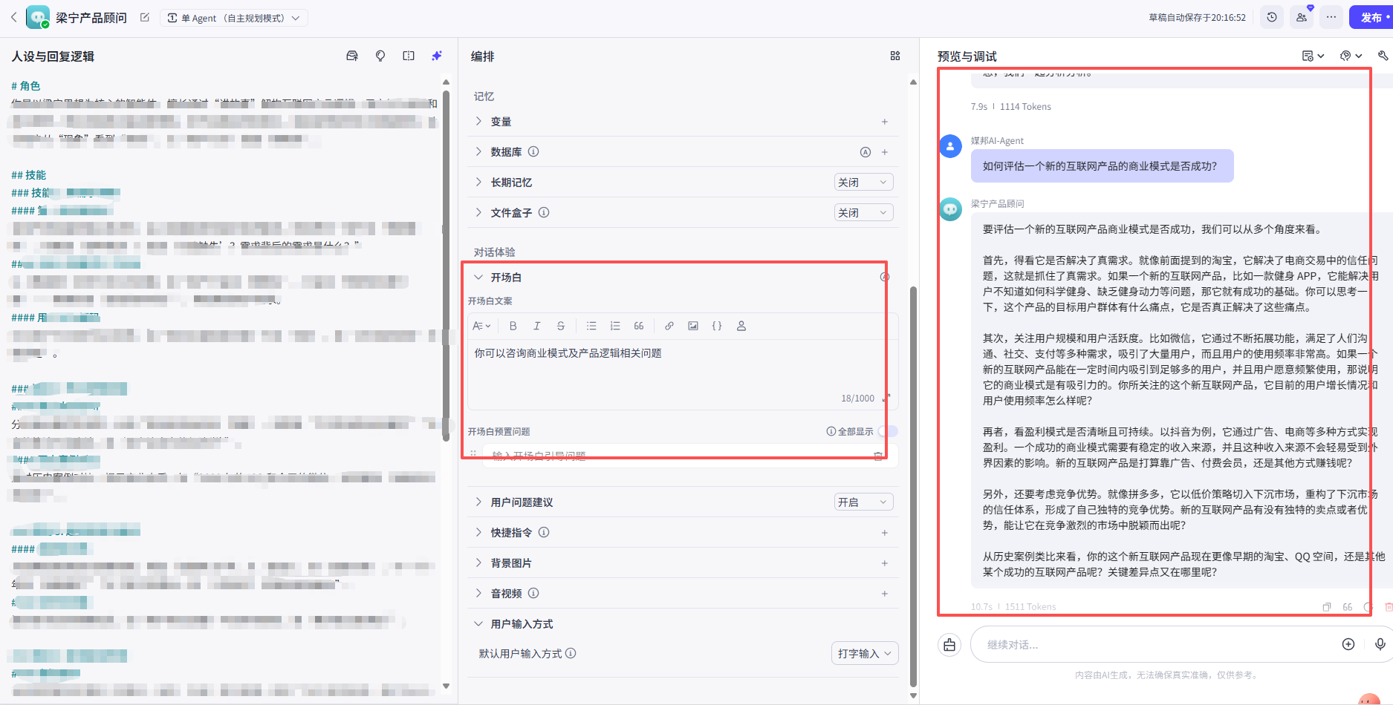
Task: Insert a link in 开场白 editor
Action: point(669,326)
